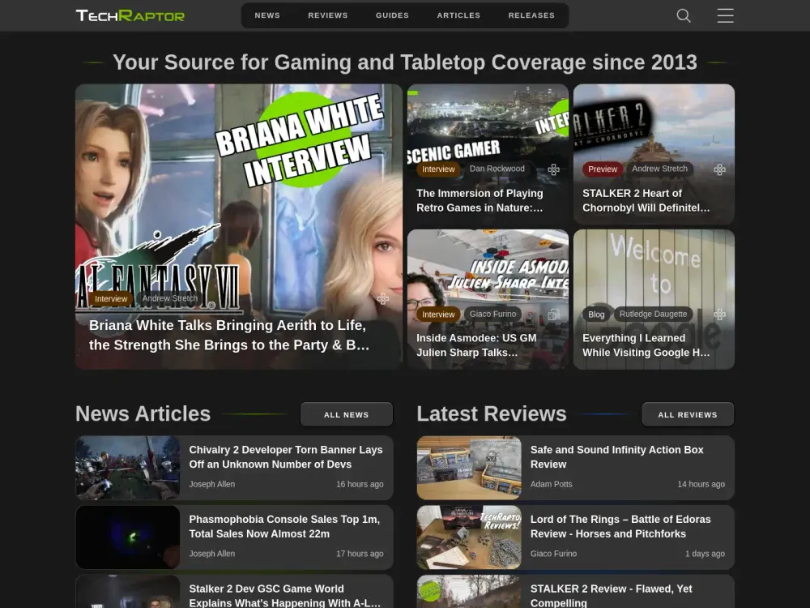Open the hamburger menu icon

pyautogui.click(x=725, y=15)
